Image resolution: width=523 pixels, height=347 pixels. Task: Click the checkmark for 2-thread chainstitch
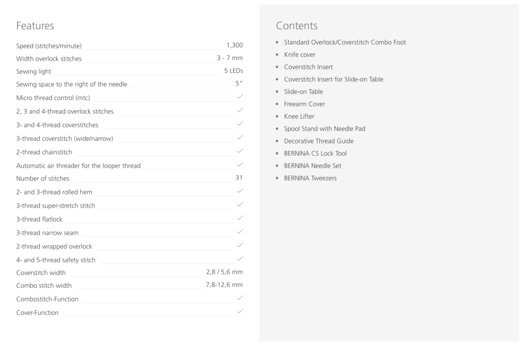tap(240, 151)
